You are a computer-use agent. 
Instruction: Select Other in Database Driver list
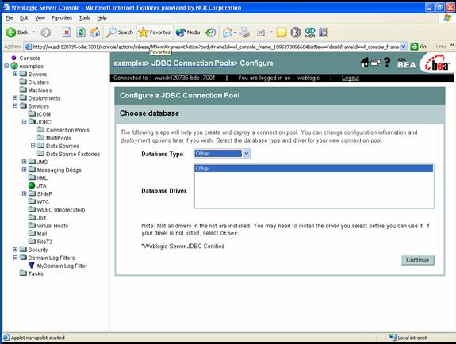click(313, 168)
